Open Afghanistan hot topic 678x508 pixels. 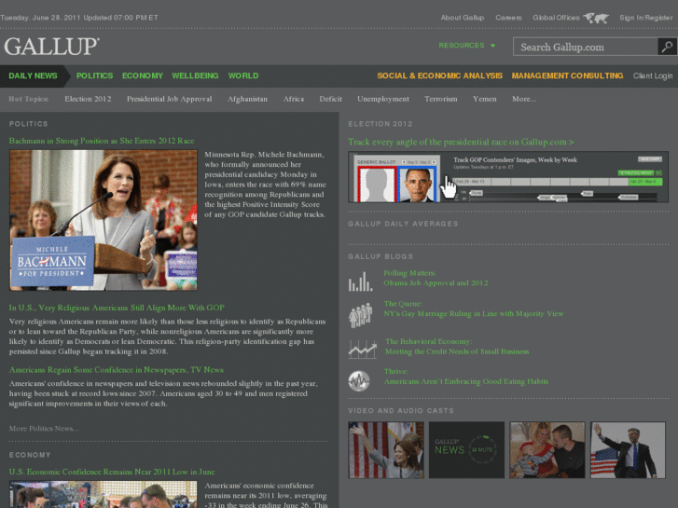click(247, 99)
